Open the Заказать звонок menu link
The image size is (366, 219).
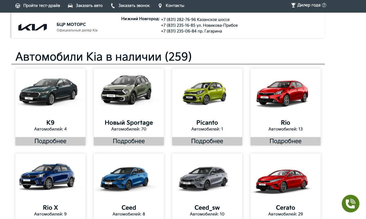[x=134, y=6]
